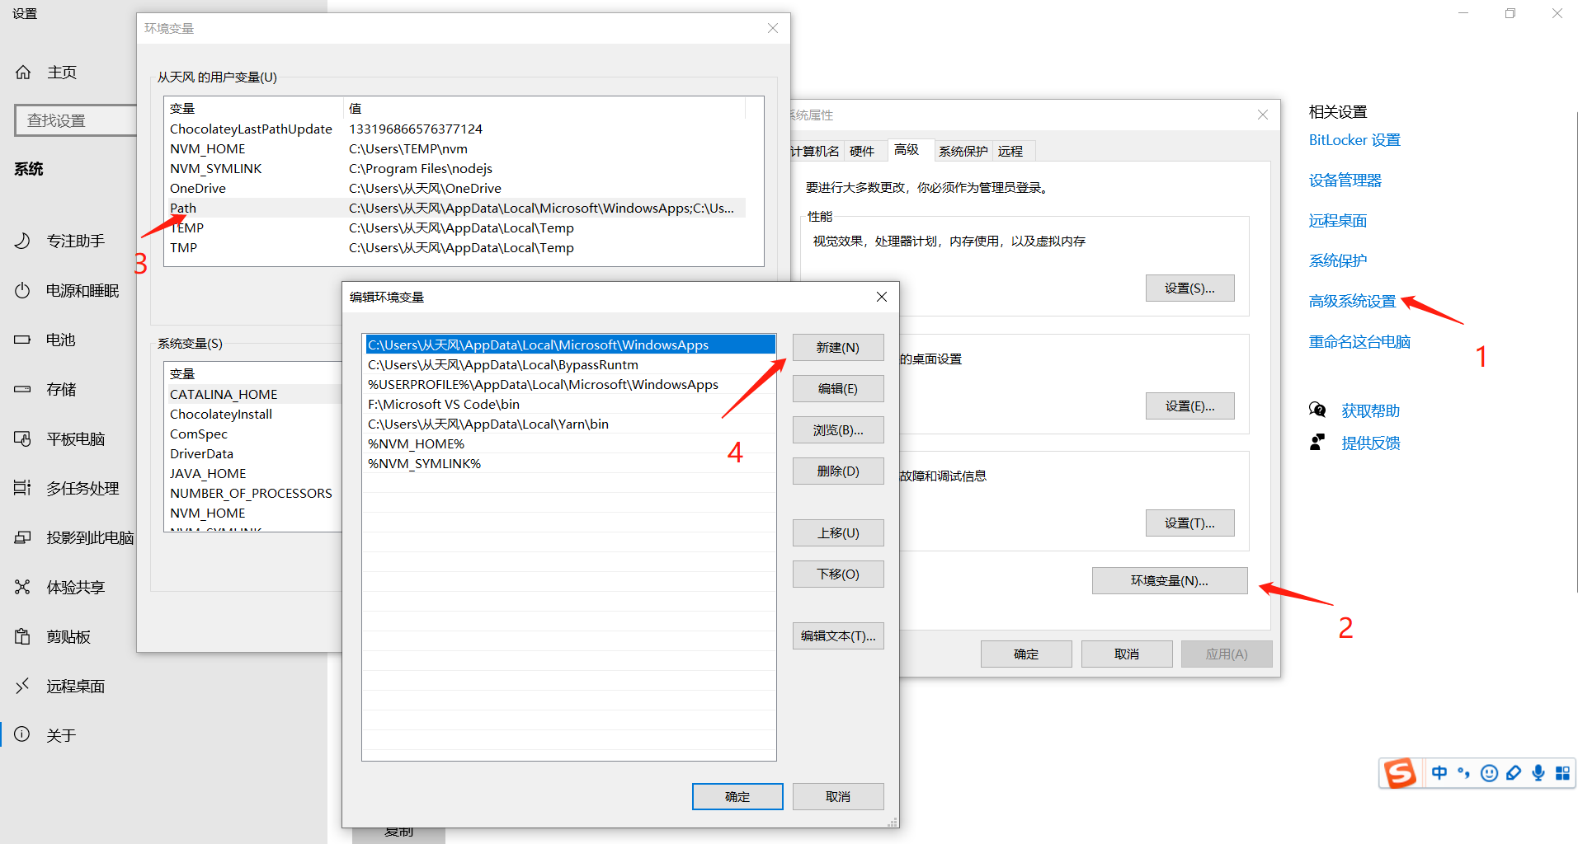The height and width of the screenshot is (844, 1578).
Task: Click 取消 in System Properties window
Action: coord(1127,654)
